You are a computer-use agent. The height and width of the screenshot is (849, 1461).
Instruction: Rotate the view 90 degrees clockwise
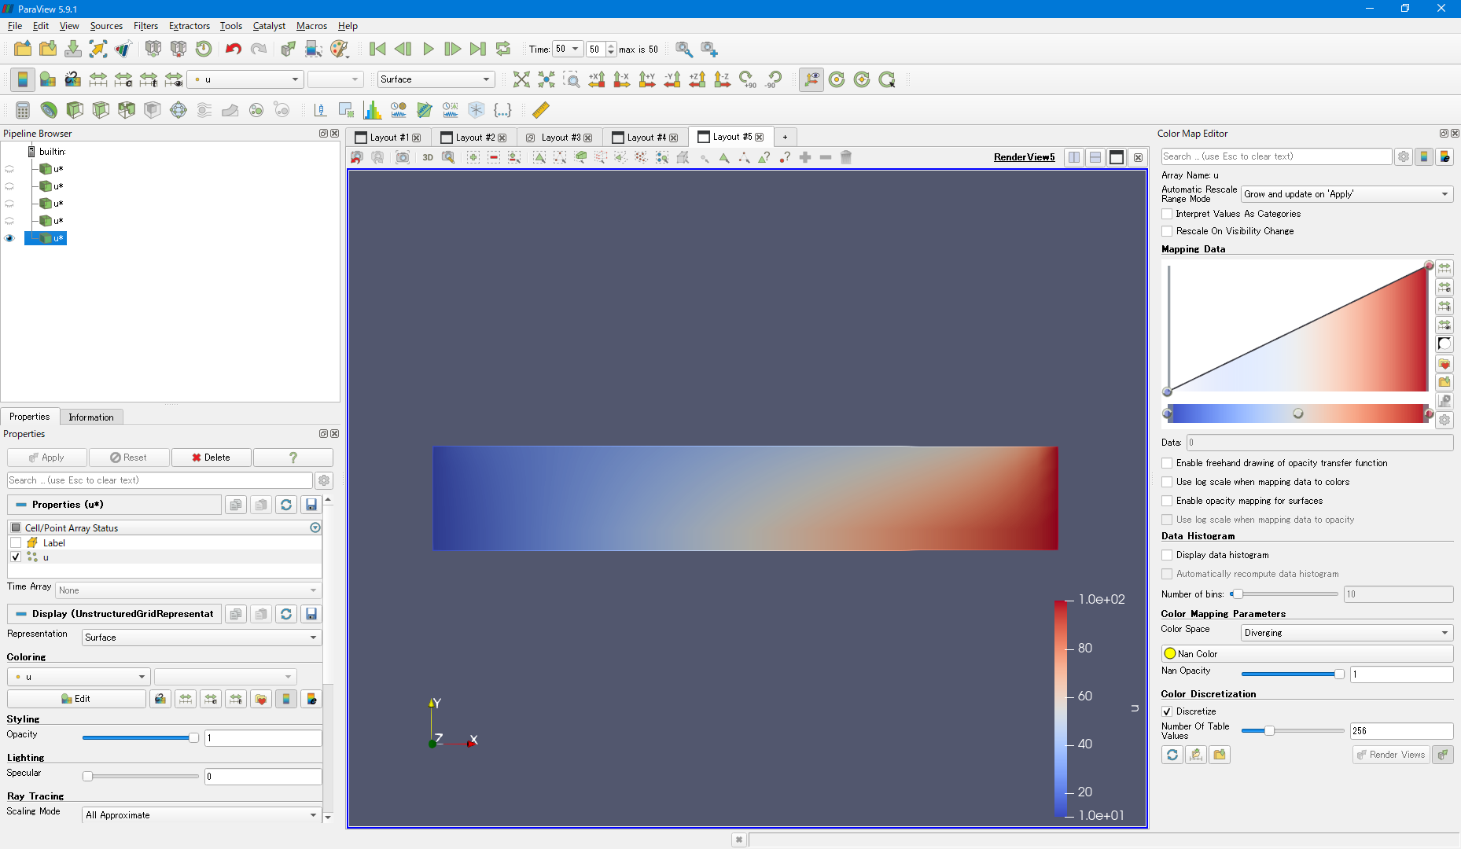748,79
